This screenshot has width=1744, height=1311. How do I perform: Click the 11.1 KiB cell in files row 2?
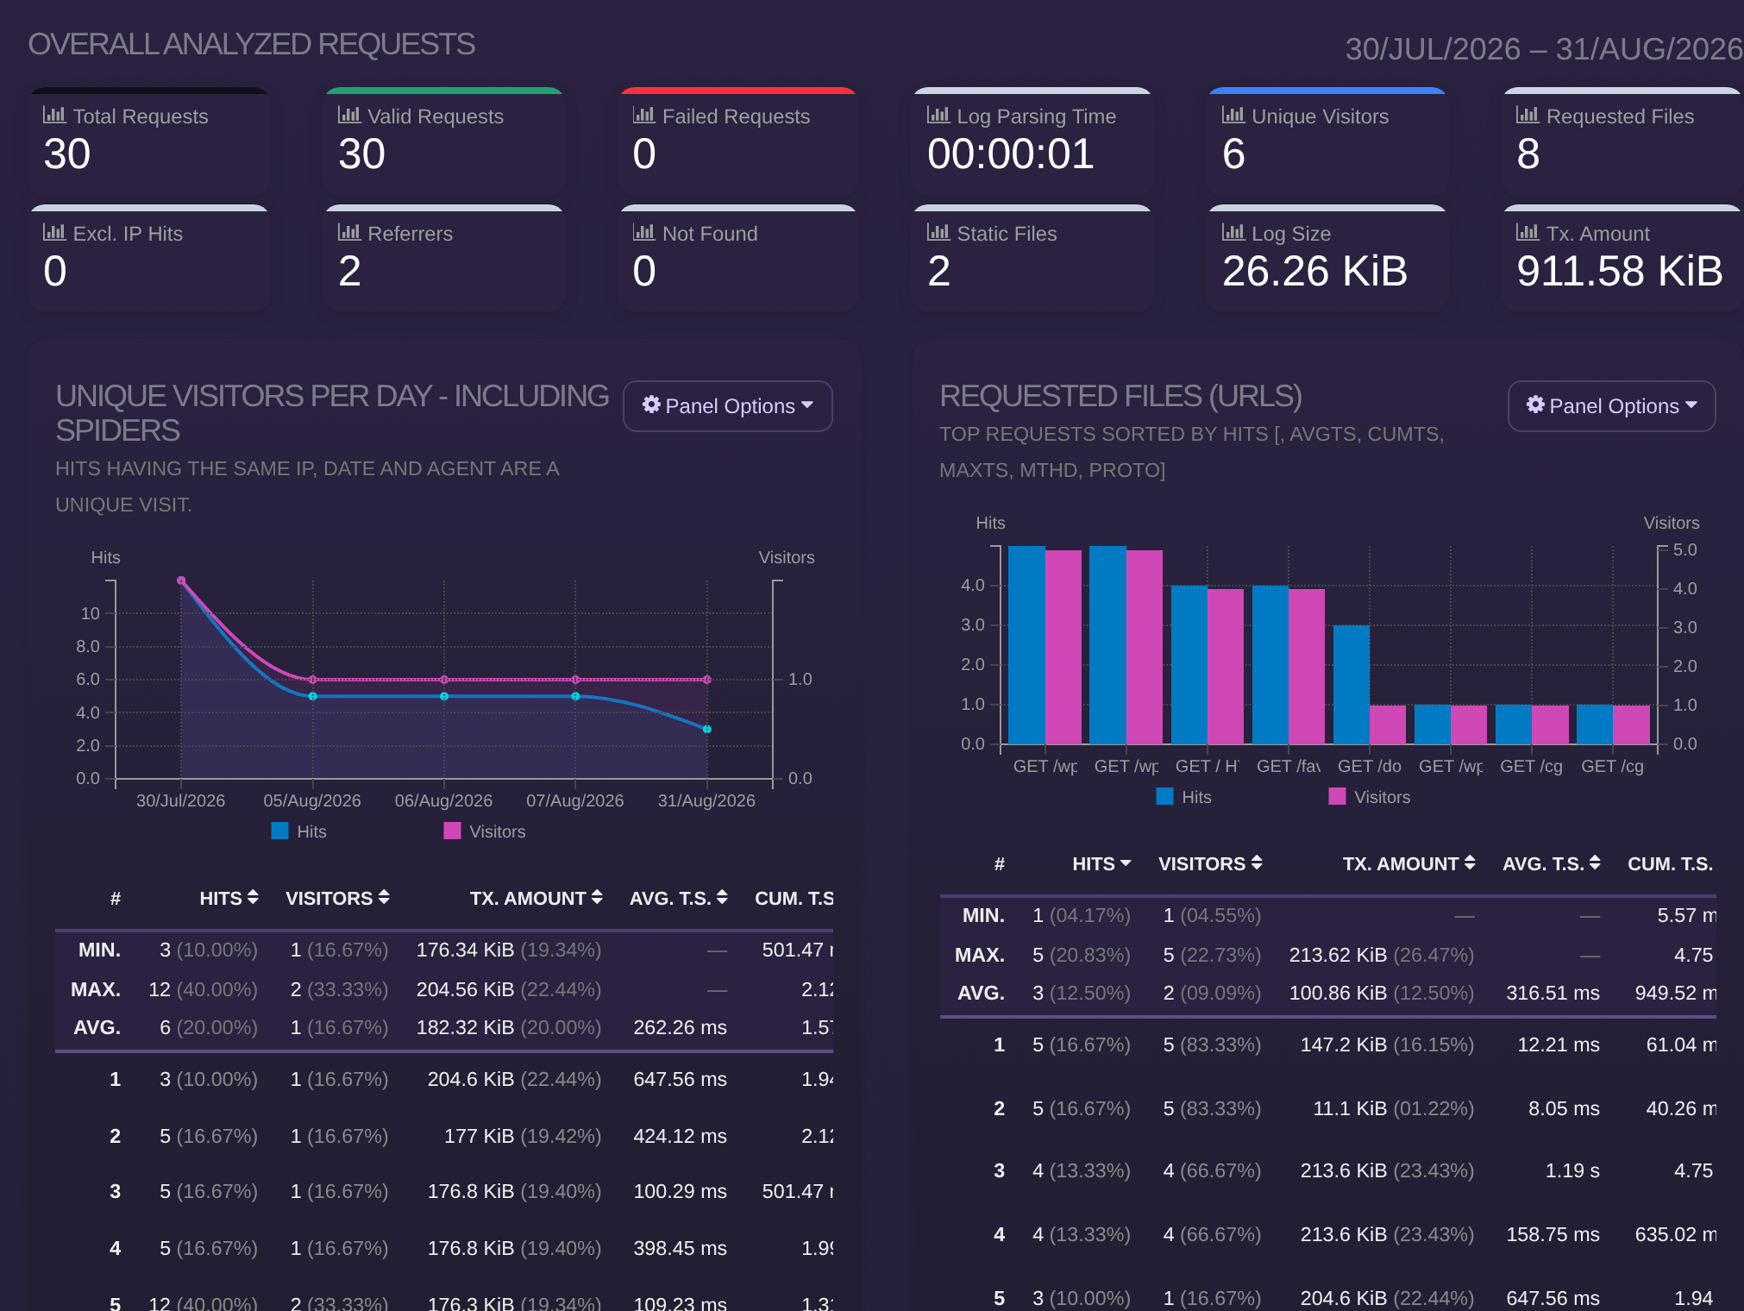click(1393, 1108)
